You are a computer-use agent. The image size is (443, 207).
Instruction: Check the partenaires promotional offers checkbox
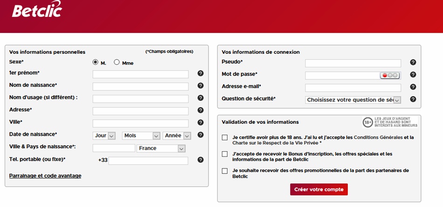click(225, 171)
